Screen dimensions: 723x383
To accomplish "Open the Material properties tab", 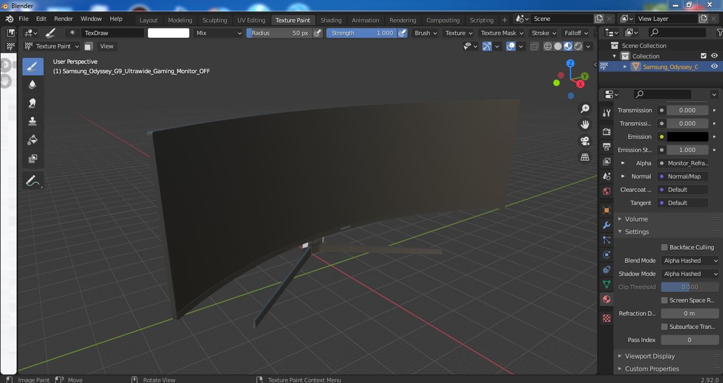I will 606,299.
